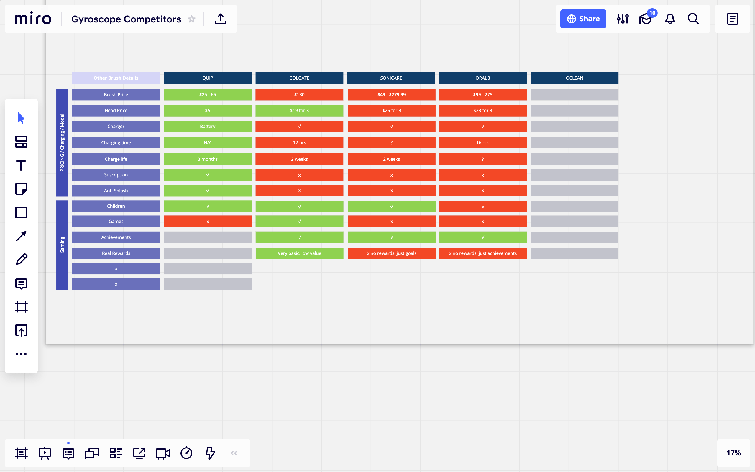Select the 16 hrs cell
The image size is (755, 472).
[482, 143]
